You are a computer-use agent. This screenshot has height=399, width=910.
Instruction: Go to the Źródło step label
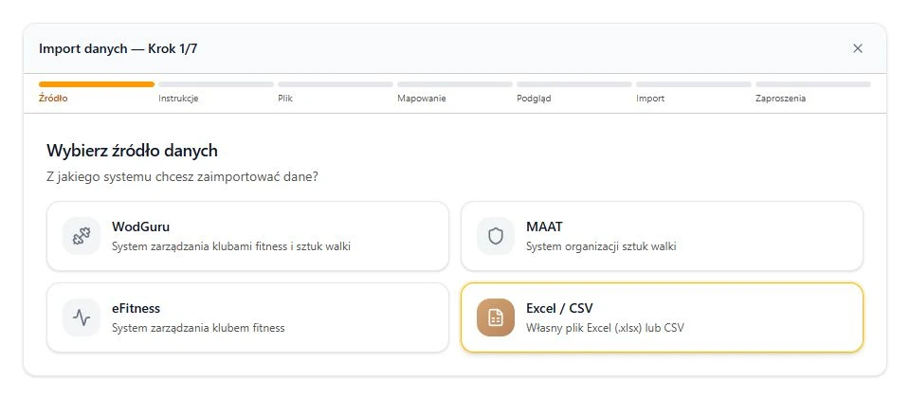tap(53, 98)
